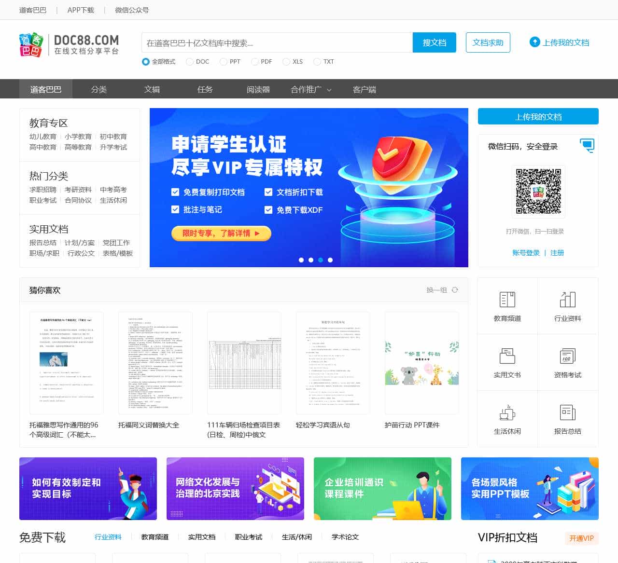Click the refresh icon beside 换一组
Viewport: 618px width, 563px height.
coord(455,290)
